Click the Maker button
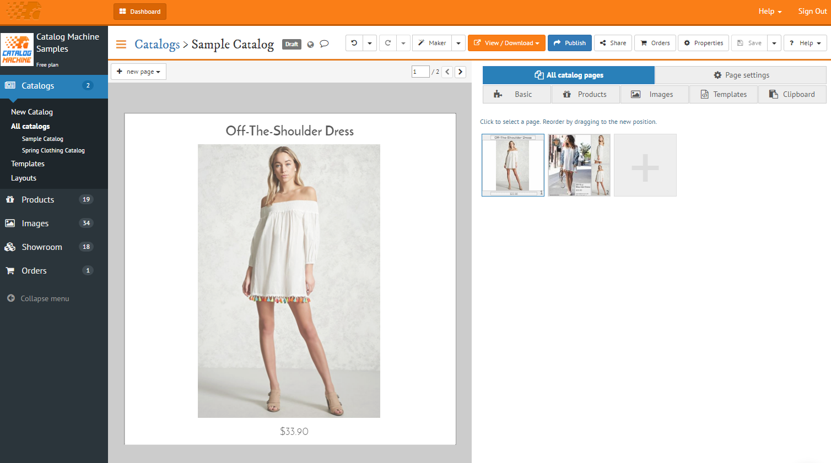This screenshot has width=831, height=463. point(432,43)
